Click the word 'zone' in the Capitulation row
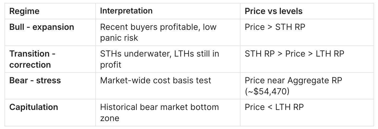Viewport: 378px width, 129px height. (x=110, y=118)
